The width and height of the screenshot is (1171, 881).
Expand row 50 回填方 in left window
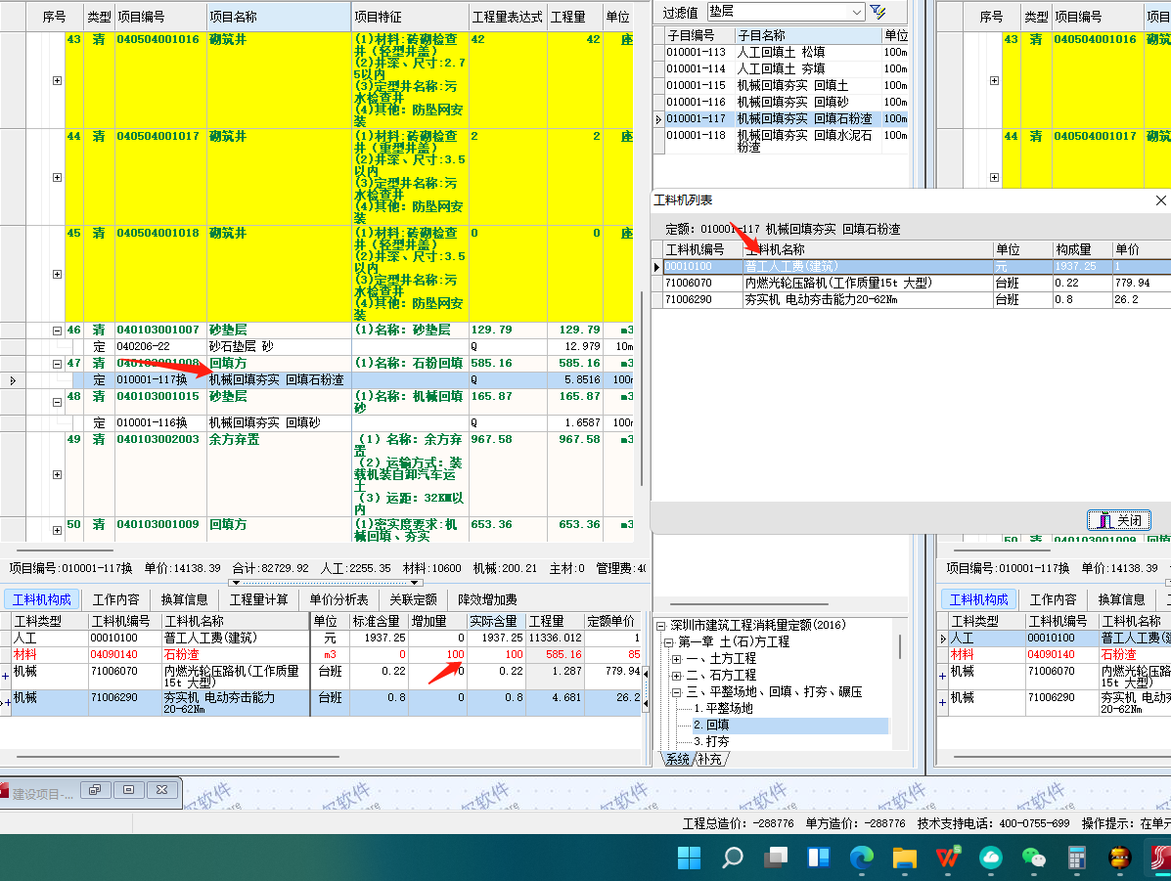(57, 530)
